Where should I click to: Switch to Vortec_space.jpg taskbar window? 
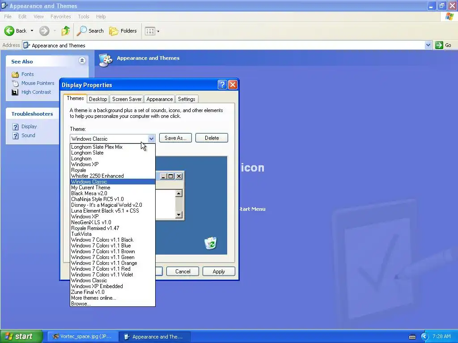tap(83, 337)
